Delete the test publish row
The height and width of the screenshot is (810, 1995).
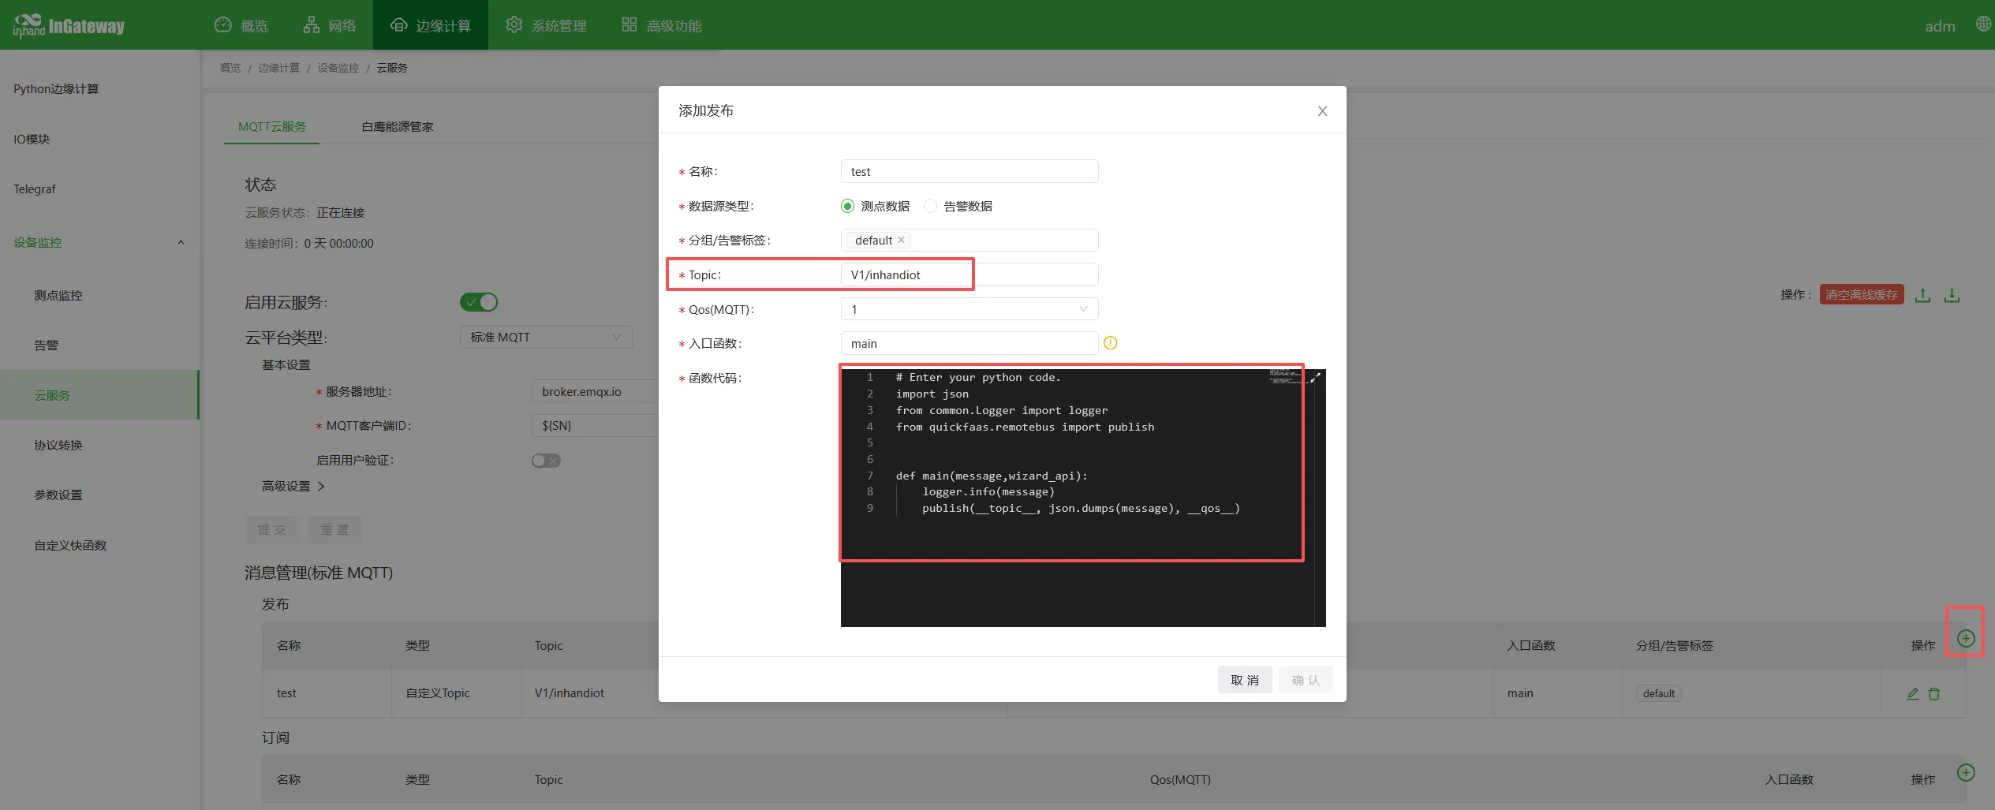click(x=1933, y=694)
